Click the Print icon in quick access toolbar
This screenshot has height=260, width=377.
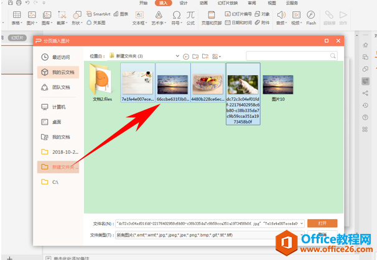19,3
